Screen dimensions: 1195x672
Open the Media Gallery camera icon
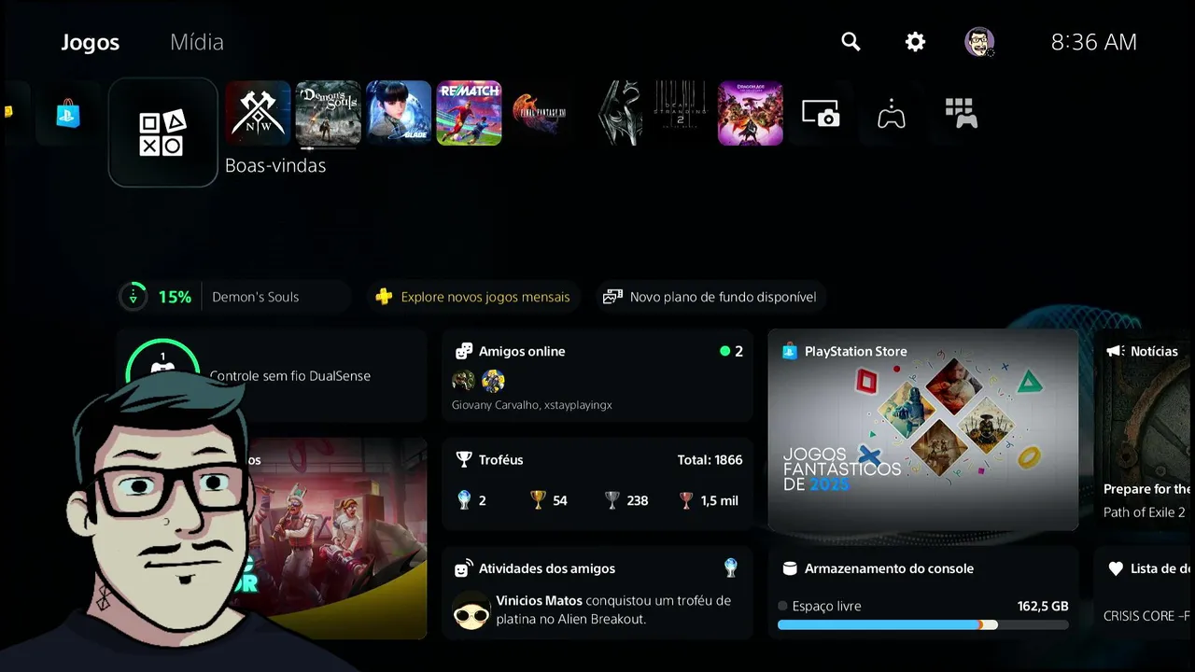click(x=821, y=113)
